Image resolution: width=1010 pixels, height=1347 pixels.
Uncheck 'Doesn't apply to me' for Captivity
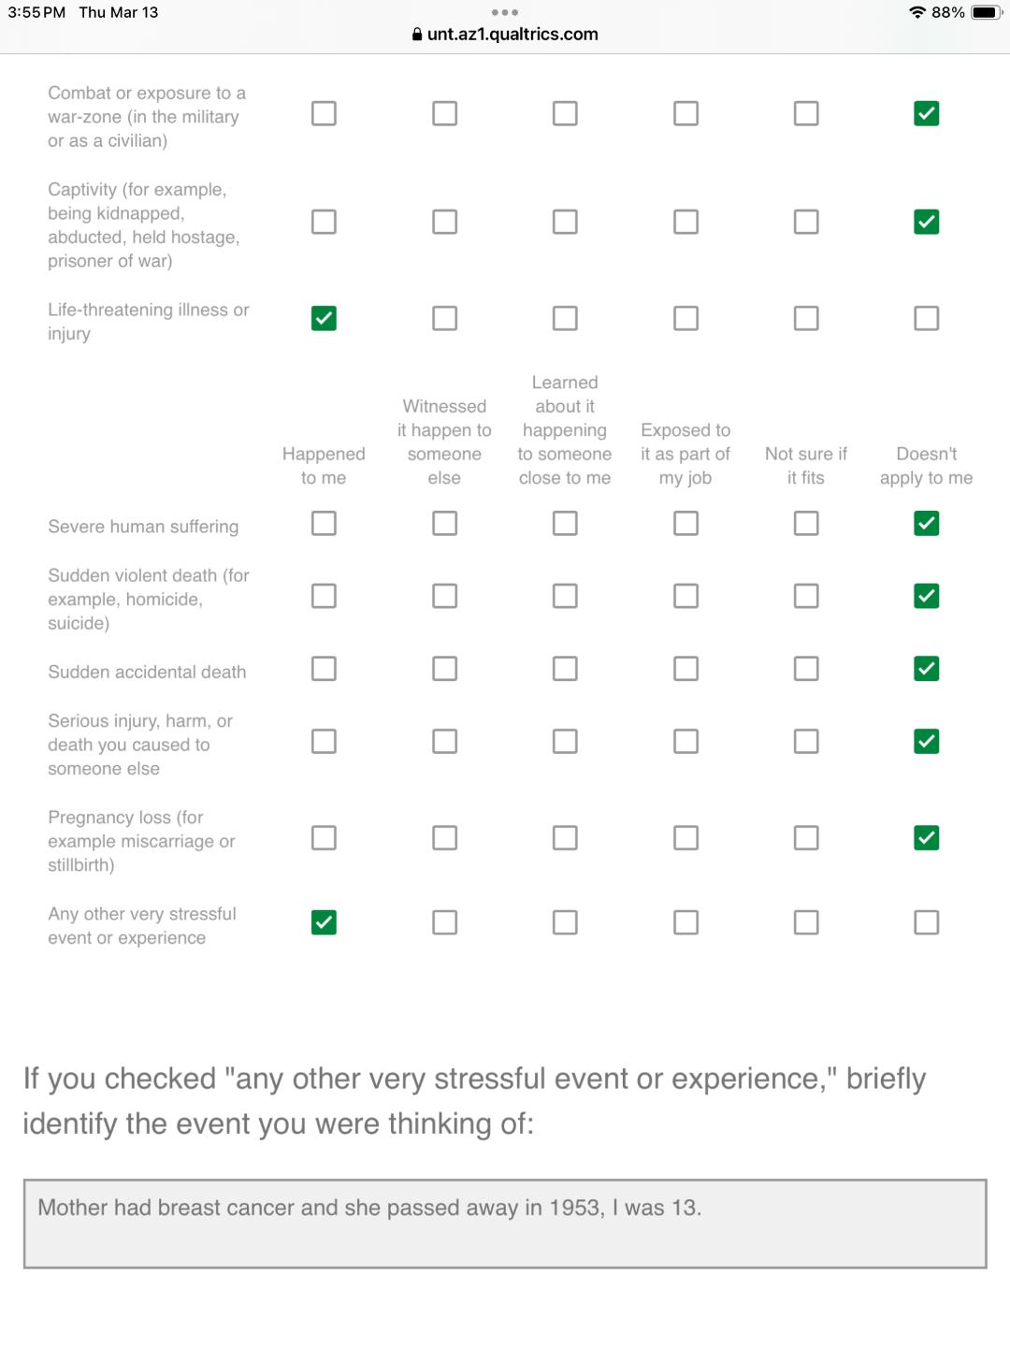click(927, 222)
